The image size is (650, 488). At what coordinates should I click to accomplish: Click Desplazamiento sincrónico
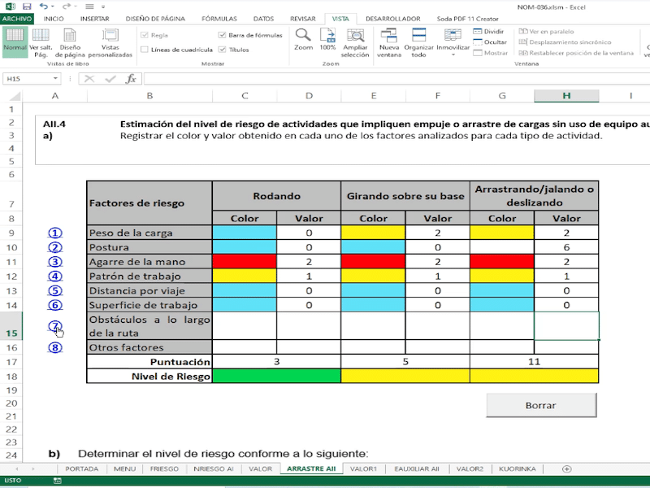coord(565,42)
